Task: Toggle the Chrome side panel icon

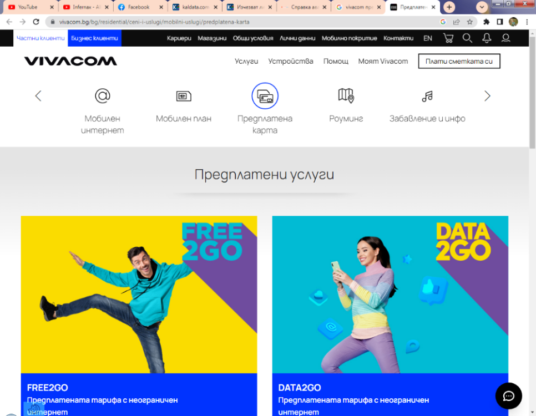Action: 499,22
